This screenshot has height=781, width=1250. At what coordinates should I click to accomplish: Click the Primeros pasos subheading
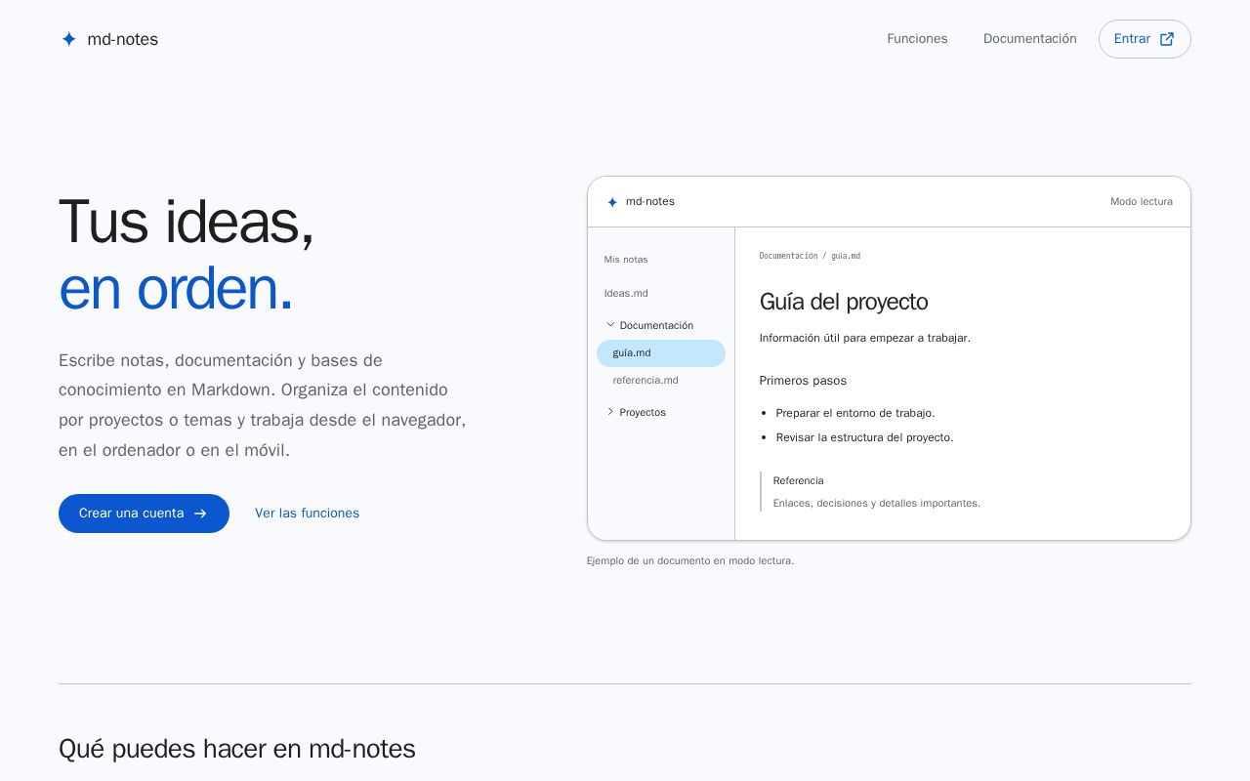pos(803,381)
